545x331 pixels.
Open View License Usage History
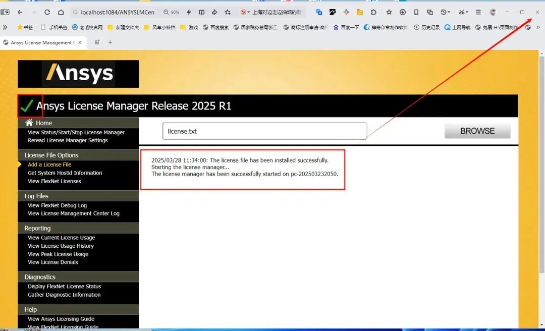(61, 246)
